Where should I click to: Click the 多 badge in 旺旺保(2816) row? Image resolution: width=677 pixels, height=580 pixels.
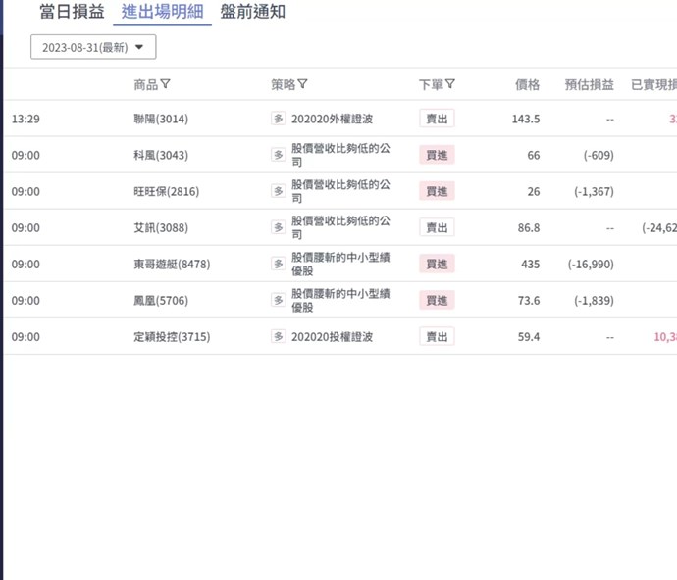[x=279, y=191]
